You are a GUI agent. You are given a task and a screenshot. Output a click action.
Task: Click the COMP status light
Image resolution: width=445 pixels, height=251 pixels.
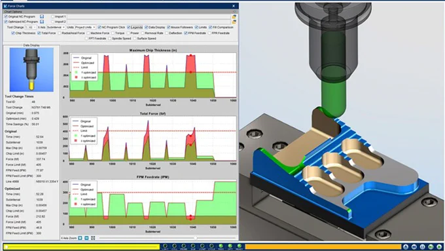coord(202,246)
